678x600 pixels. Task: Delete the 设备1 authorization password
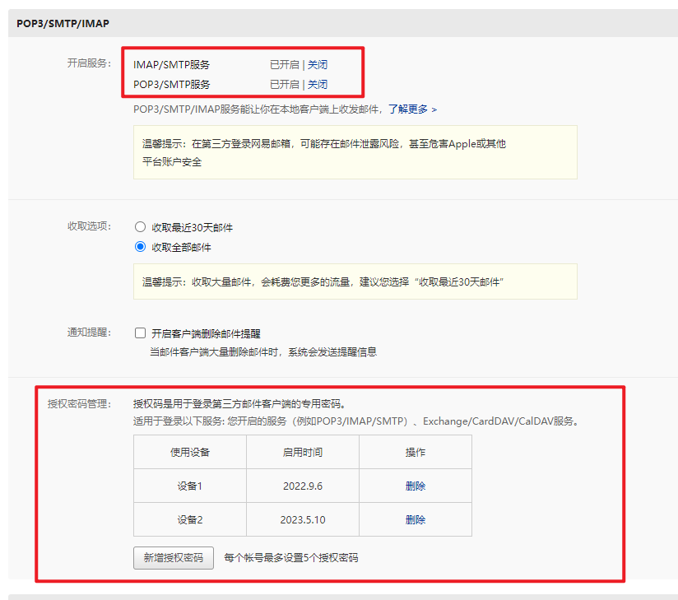coord(416,486)
